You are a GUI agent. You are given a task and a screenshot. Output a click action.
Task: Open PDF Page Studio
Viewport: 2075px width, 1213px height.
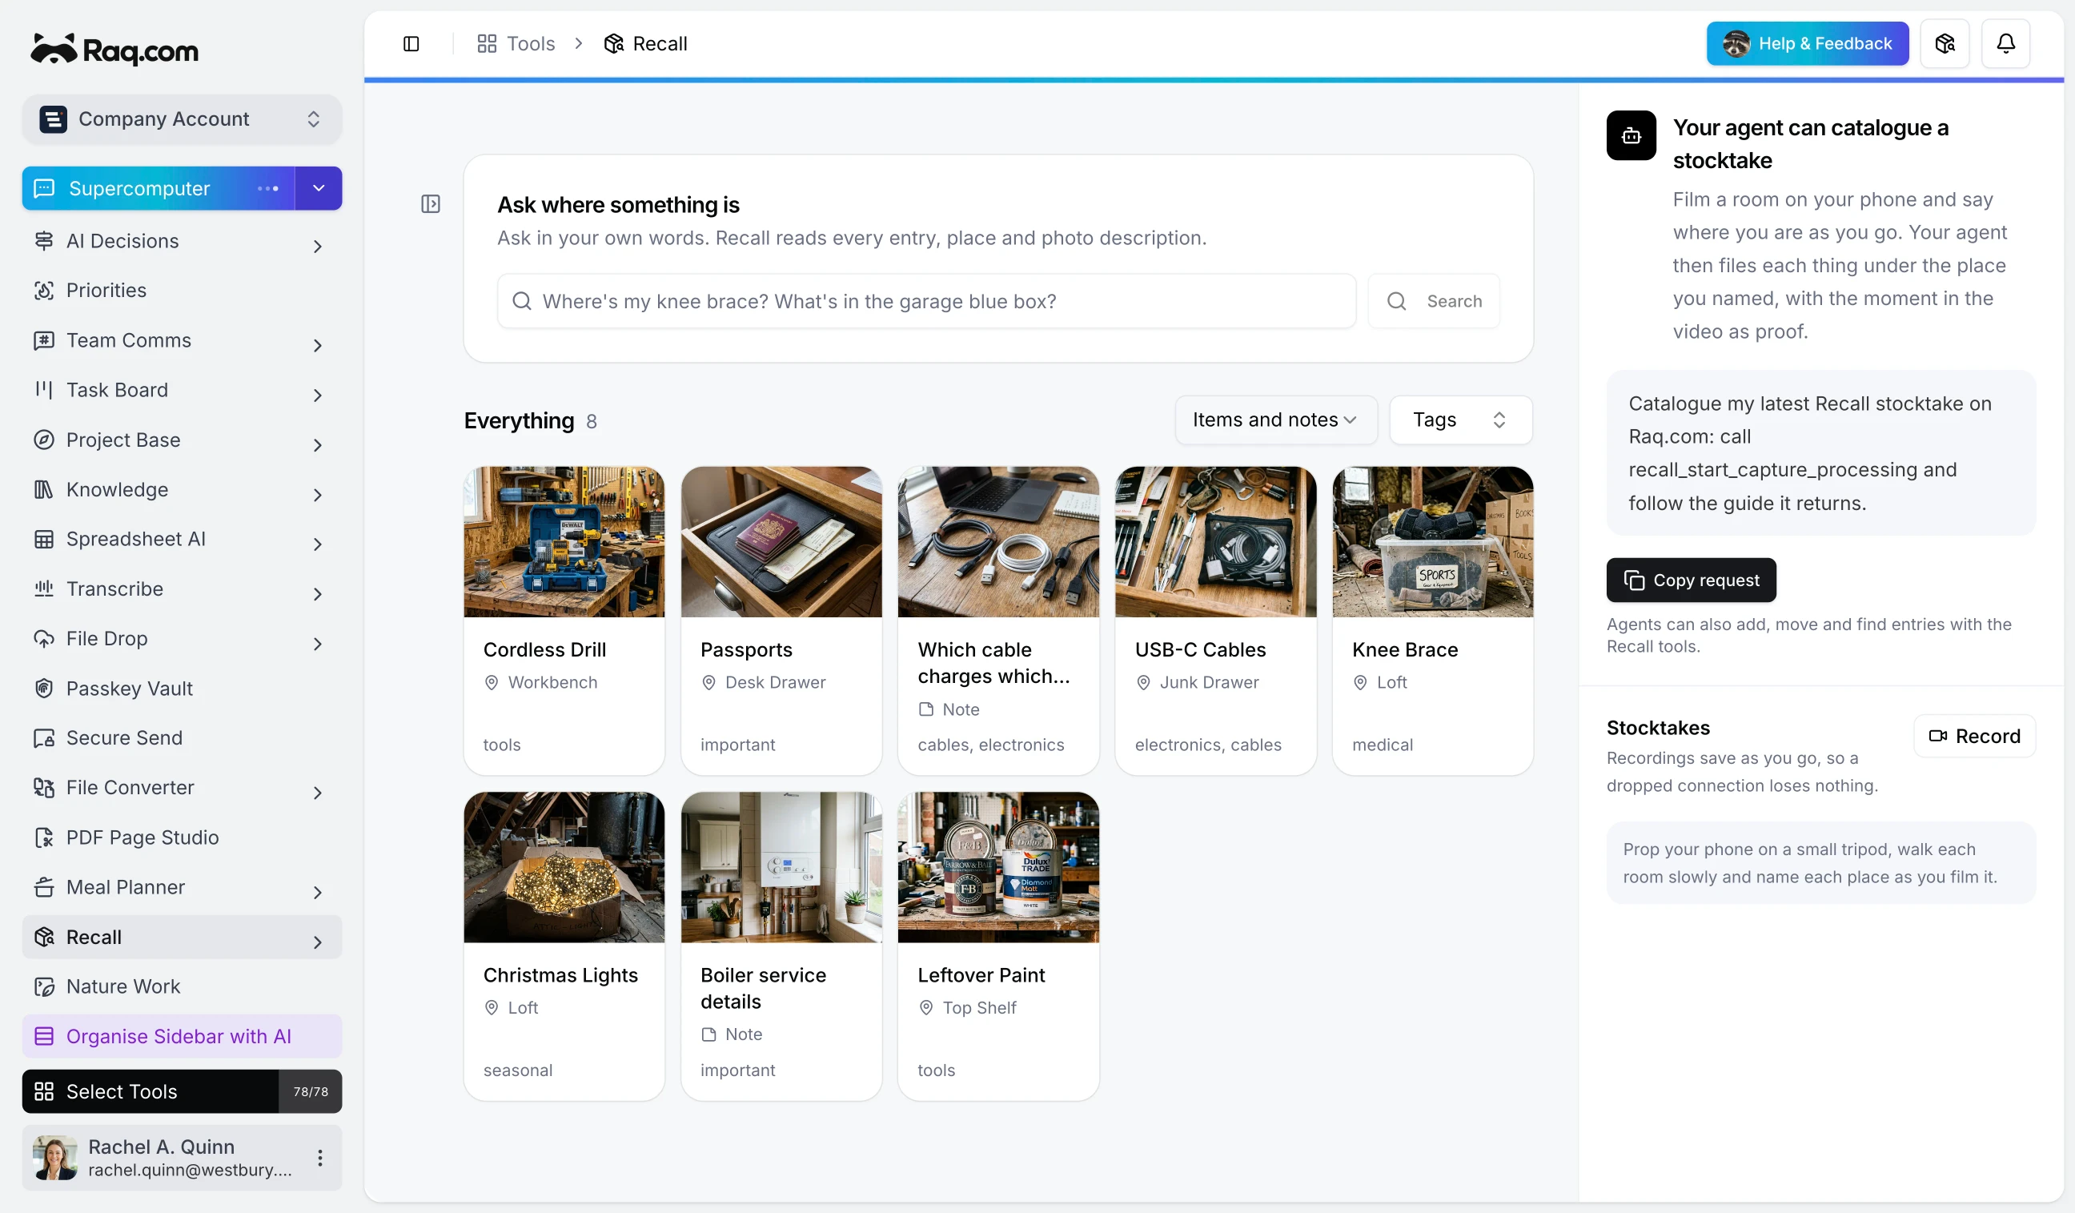tap(181, 837)
